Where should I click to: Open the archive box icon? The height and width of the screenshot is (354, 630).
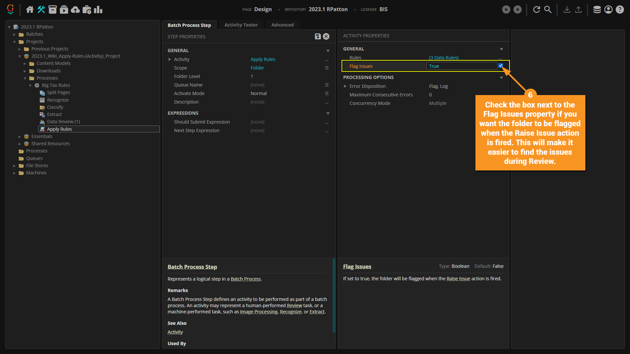click(x=52, y=10)
